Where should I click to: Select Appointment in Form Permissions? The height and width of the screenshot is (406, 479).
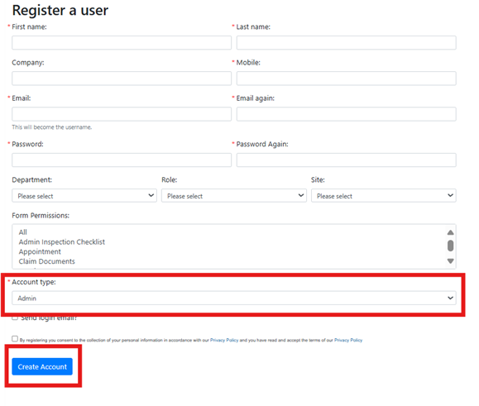[40, 252]
